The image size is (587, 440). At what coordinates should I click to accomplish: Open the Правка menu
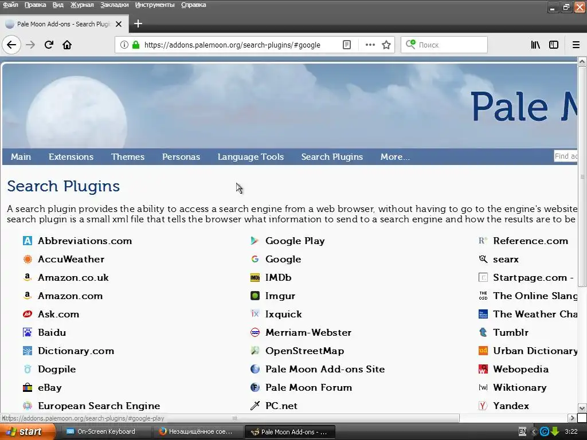(x=35, y=5)
